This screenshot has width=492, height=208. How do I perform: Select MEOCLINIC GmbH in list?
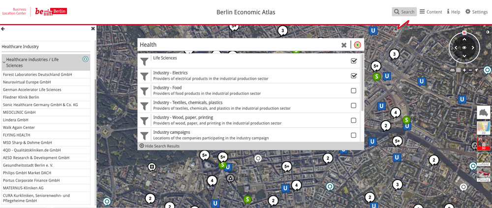pyautogui.click(x=46, y=112)
